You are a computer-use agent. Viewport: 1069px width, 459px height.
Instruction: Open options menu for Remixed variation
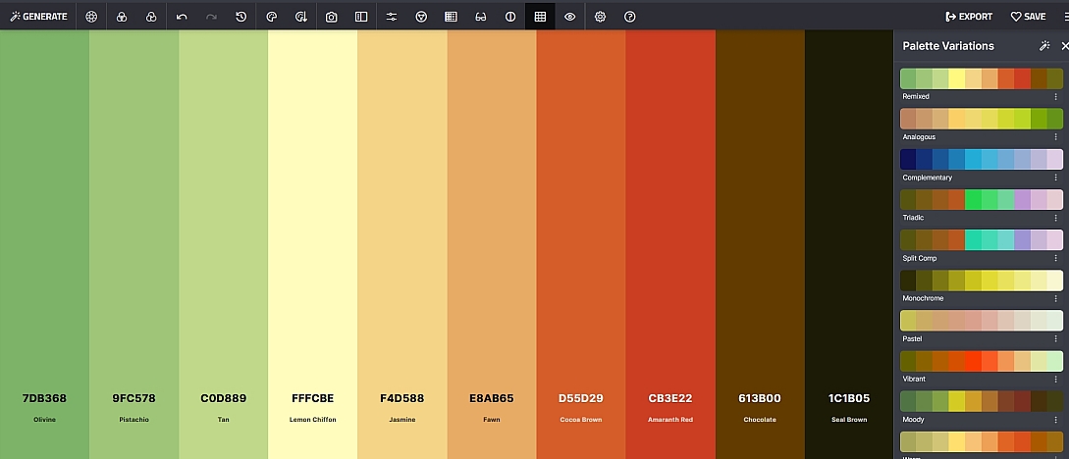pos(1055,97)
